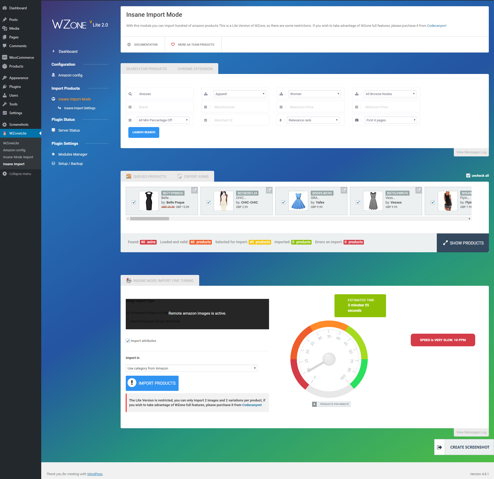Viewport: 494px width, 479px height.
Task: Expand the All Browse Nodes dropdown
Action: [x=390, y=94]
